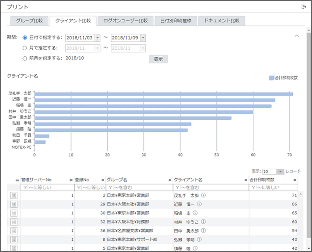Click info icon next to 茂礼手 太郎
Screen dimensions: 312x252
(x=203, y=195)
